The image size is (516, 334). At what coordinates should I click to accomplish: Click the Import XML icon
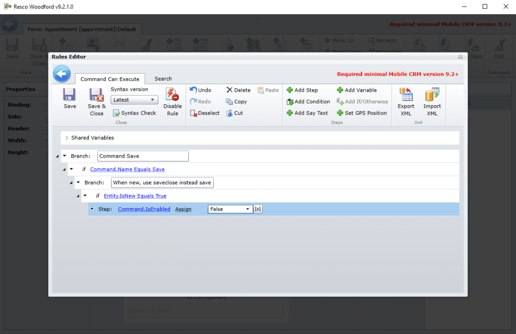432,96
